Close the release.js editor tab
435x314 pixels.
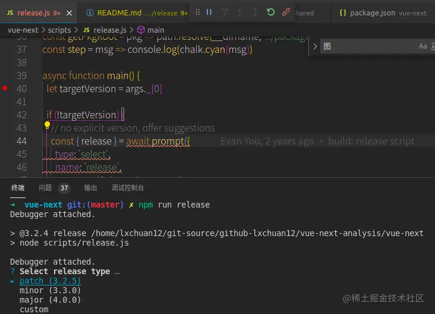tap(70, 13)
